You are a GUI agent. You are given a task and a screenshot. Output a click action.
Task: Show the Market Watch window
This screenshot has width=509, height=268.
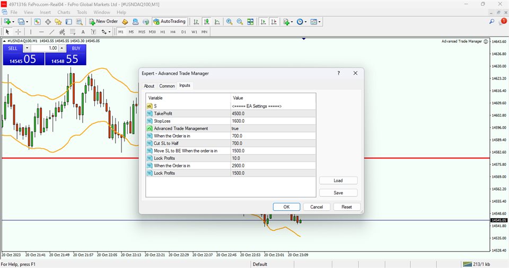click(x=37, y=22)
